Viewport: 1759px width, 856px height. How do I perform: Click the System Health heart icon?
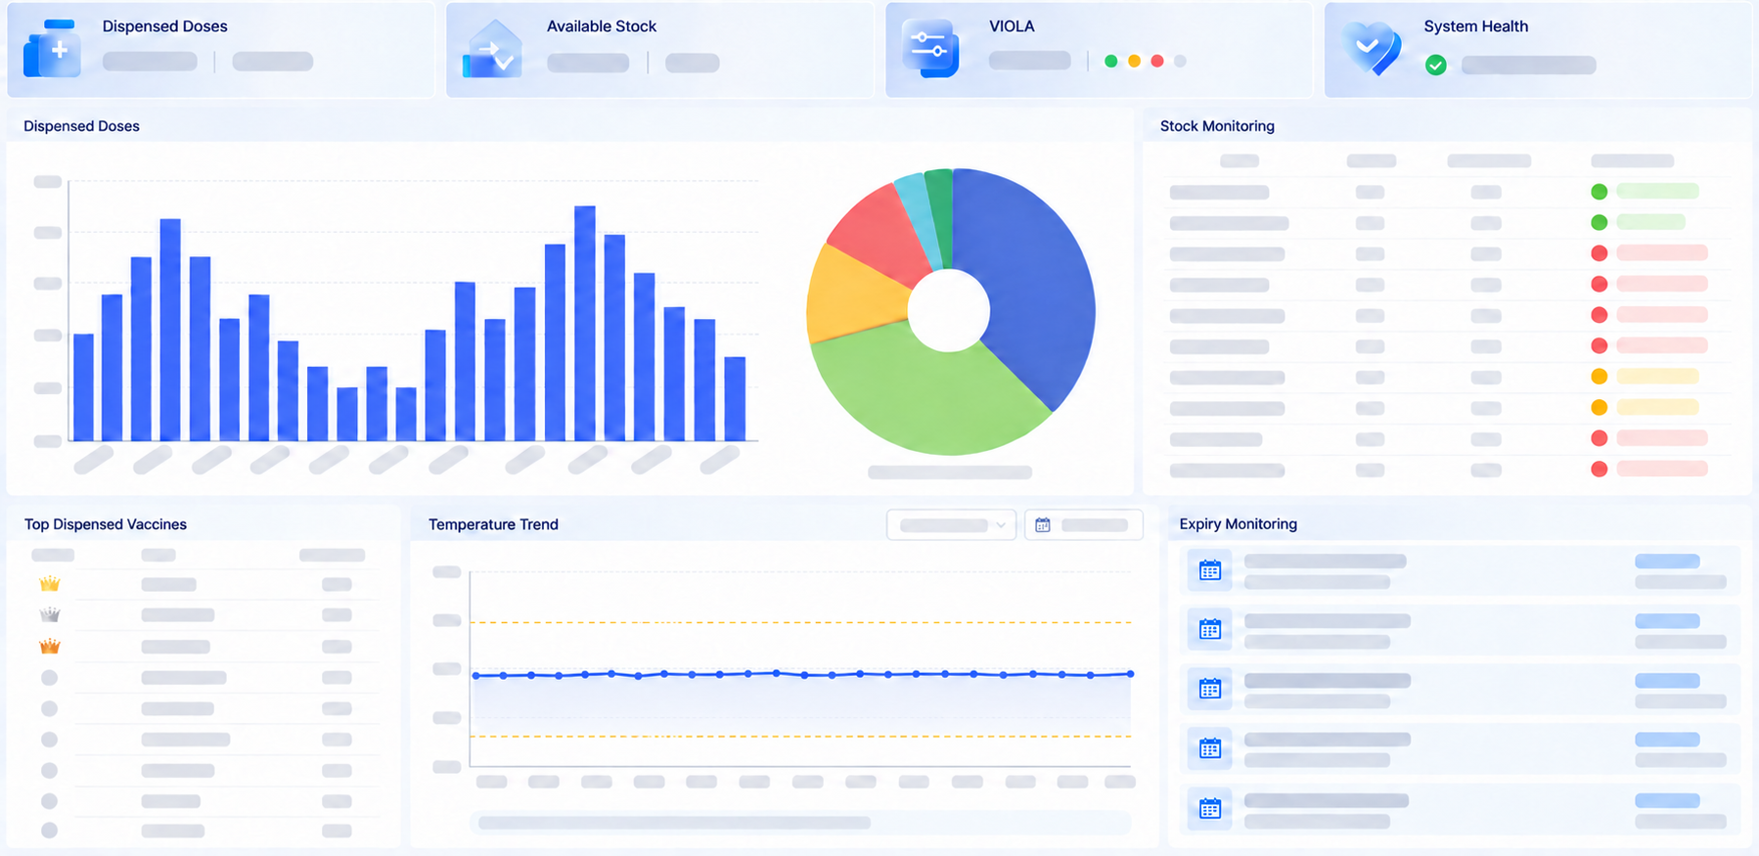1372,47
